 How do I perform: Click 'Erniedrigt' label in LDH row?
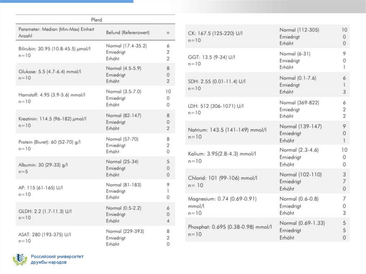(290, 109)
